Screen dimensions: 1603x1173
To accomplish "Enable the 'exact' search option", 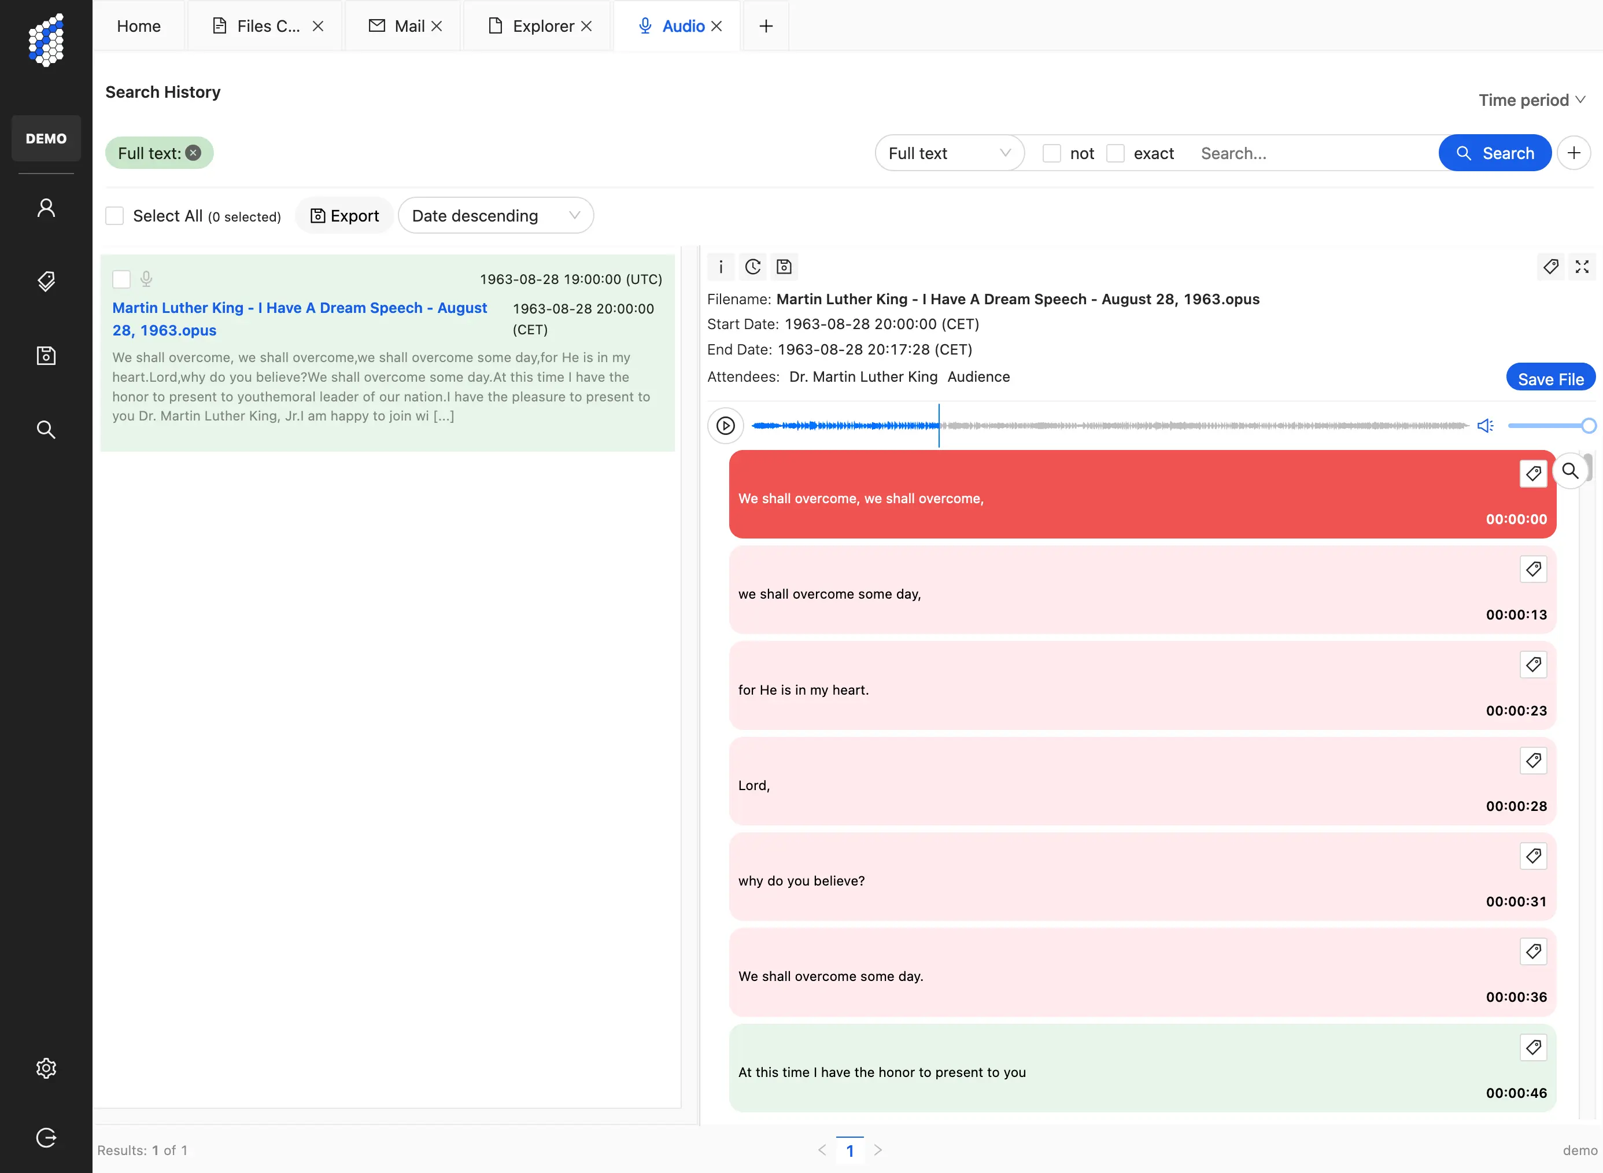I will [1116, 153].
